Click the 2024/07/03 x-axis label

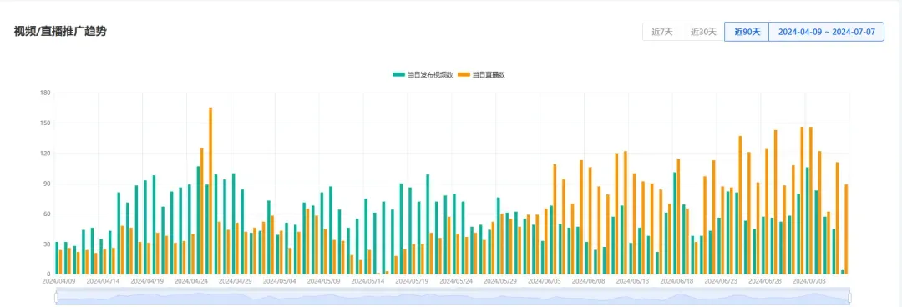[x=809, y=281]
